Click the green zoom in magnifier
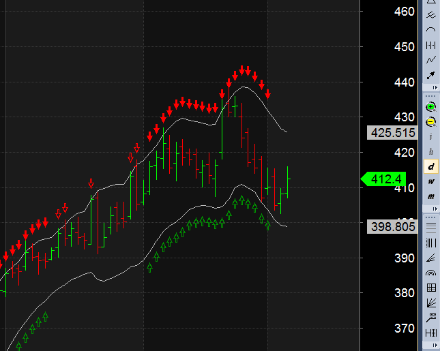 pos(430,107)
